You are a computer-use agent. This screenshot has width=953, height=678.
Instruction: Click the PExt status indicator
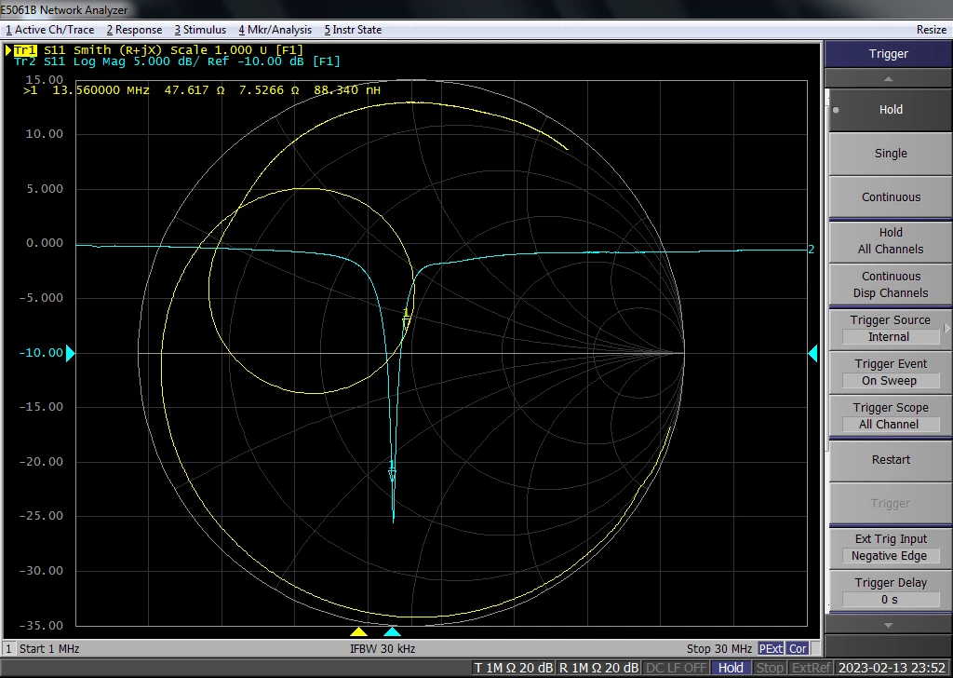pyautogui.click(x=771, y=649)
